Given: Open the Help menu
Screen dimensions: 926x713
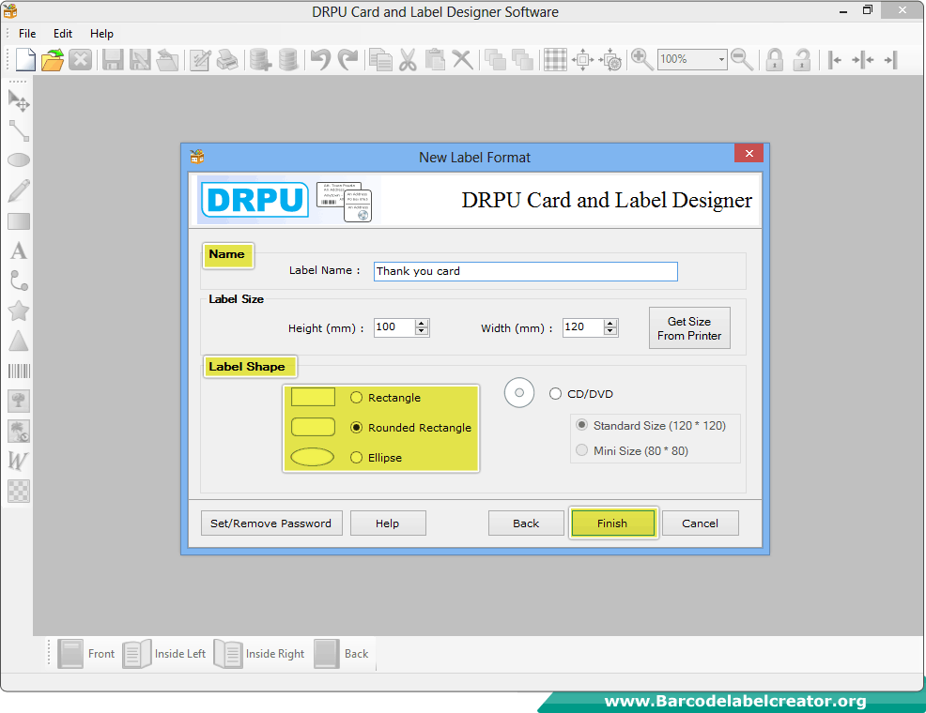Looking at the screenshot, I should 101,34.
